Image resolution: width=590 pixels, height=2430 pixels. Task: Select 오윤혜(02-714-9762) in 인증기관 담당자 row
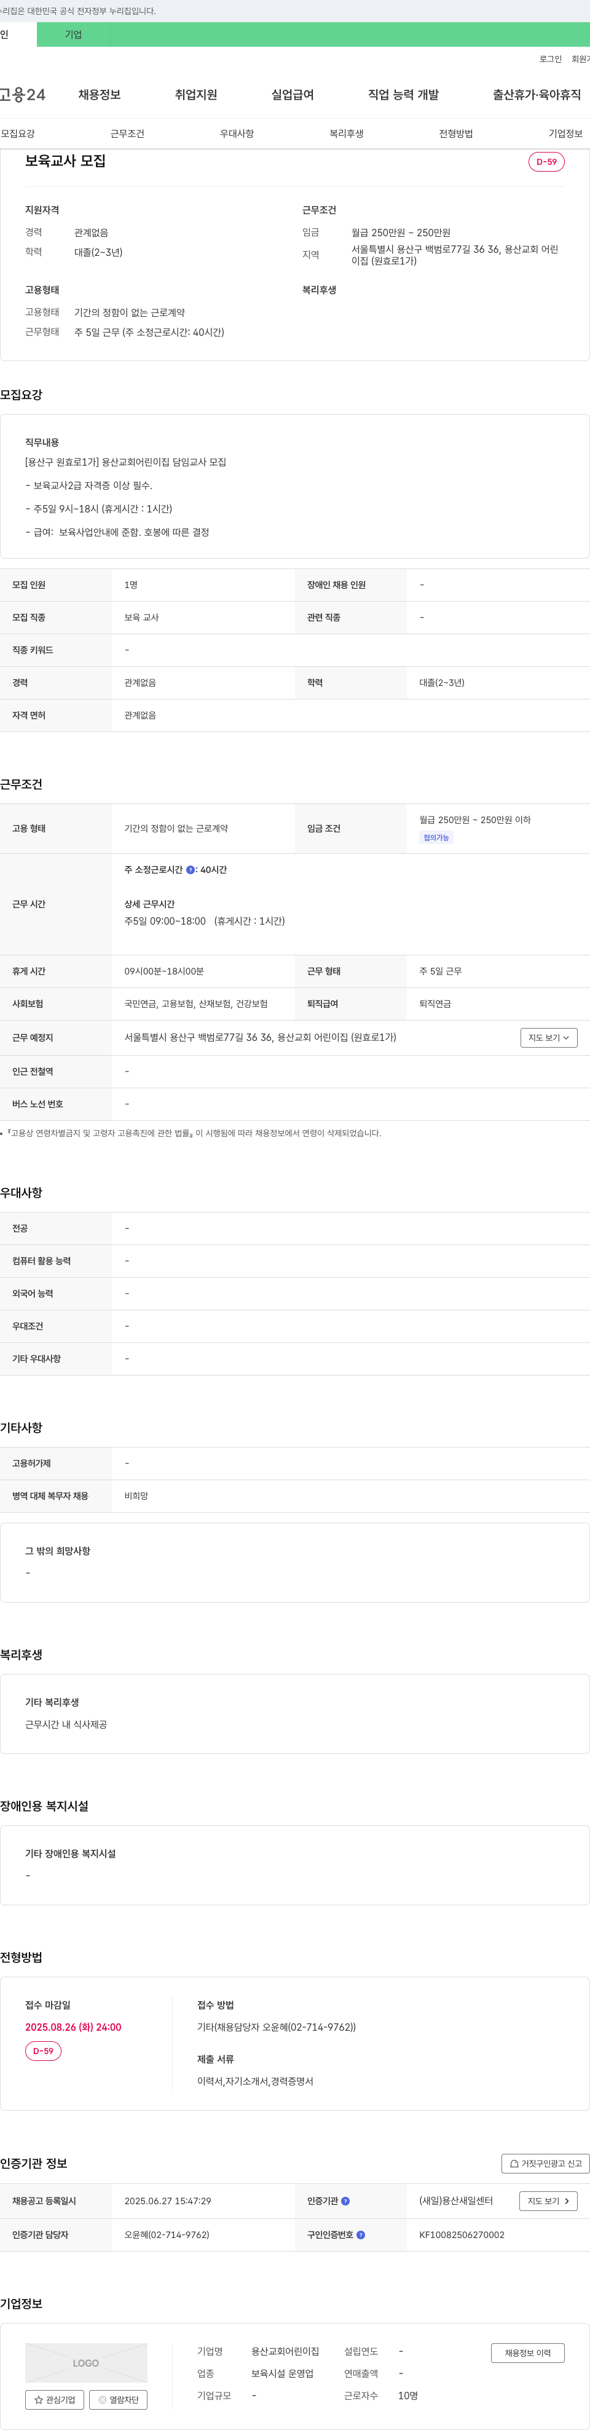point(167,2235)
